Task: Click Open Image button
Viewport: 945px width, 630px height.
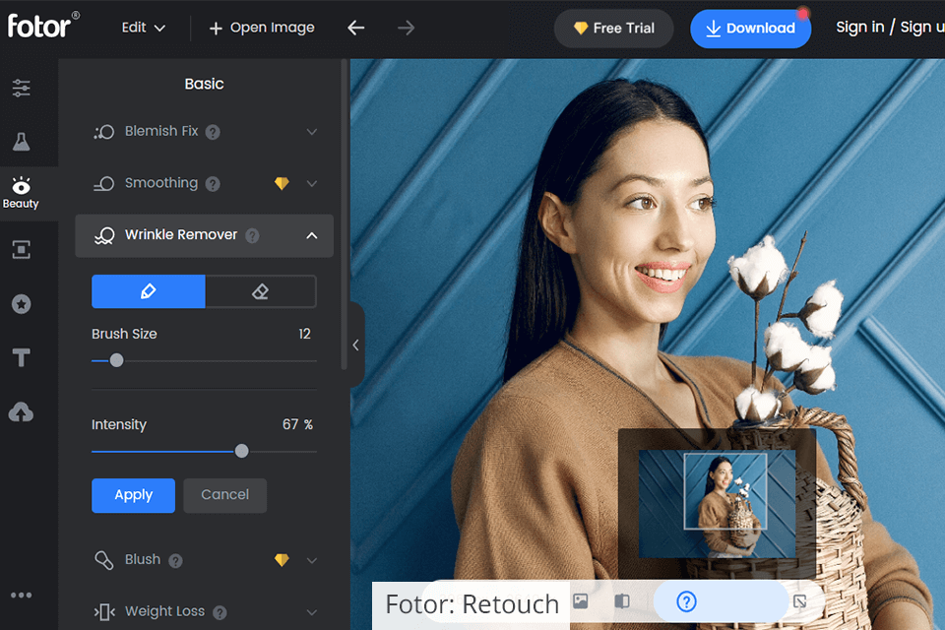Action: pos(262,28)
